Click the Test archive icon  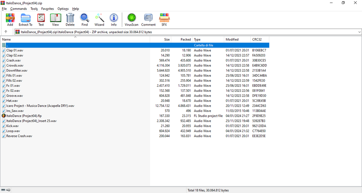[x=41, y=18]
